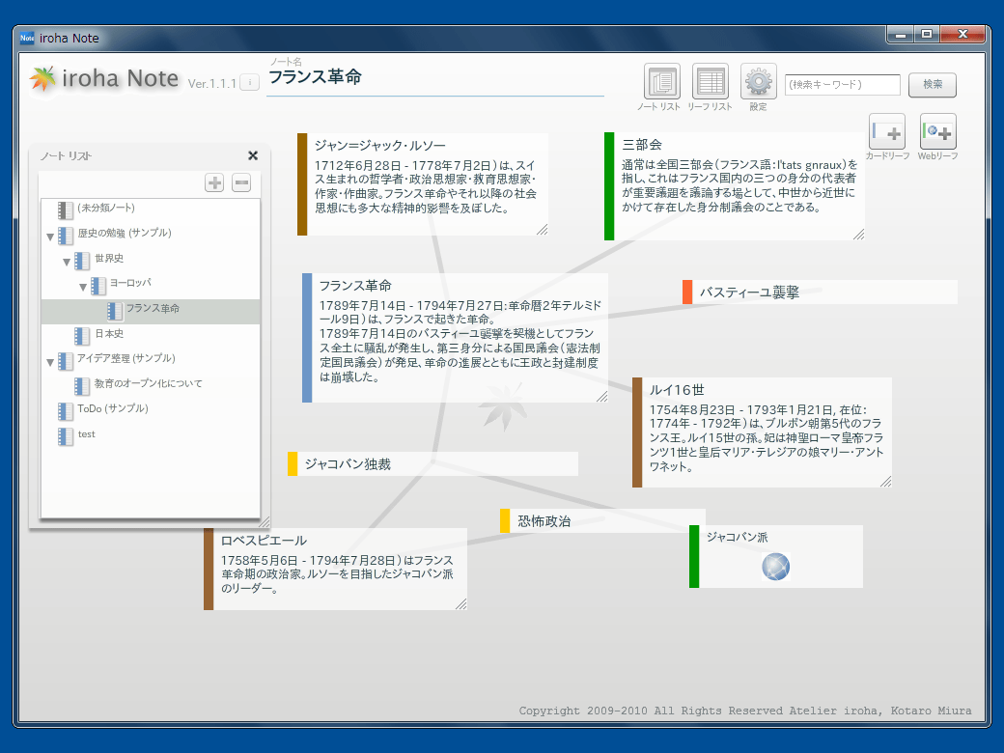The width and height of the screenshot is (1004, 753).
Task: Click the brown color bar of ジャン=ジャック・ルソー leaf
Action: pos(302,184)
